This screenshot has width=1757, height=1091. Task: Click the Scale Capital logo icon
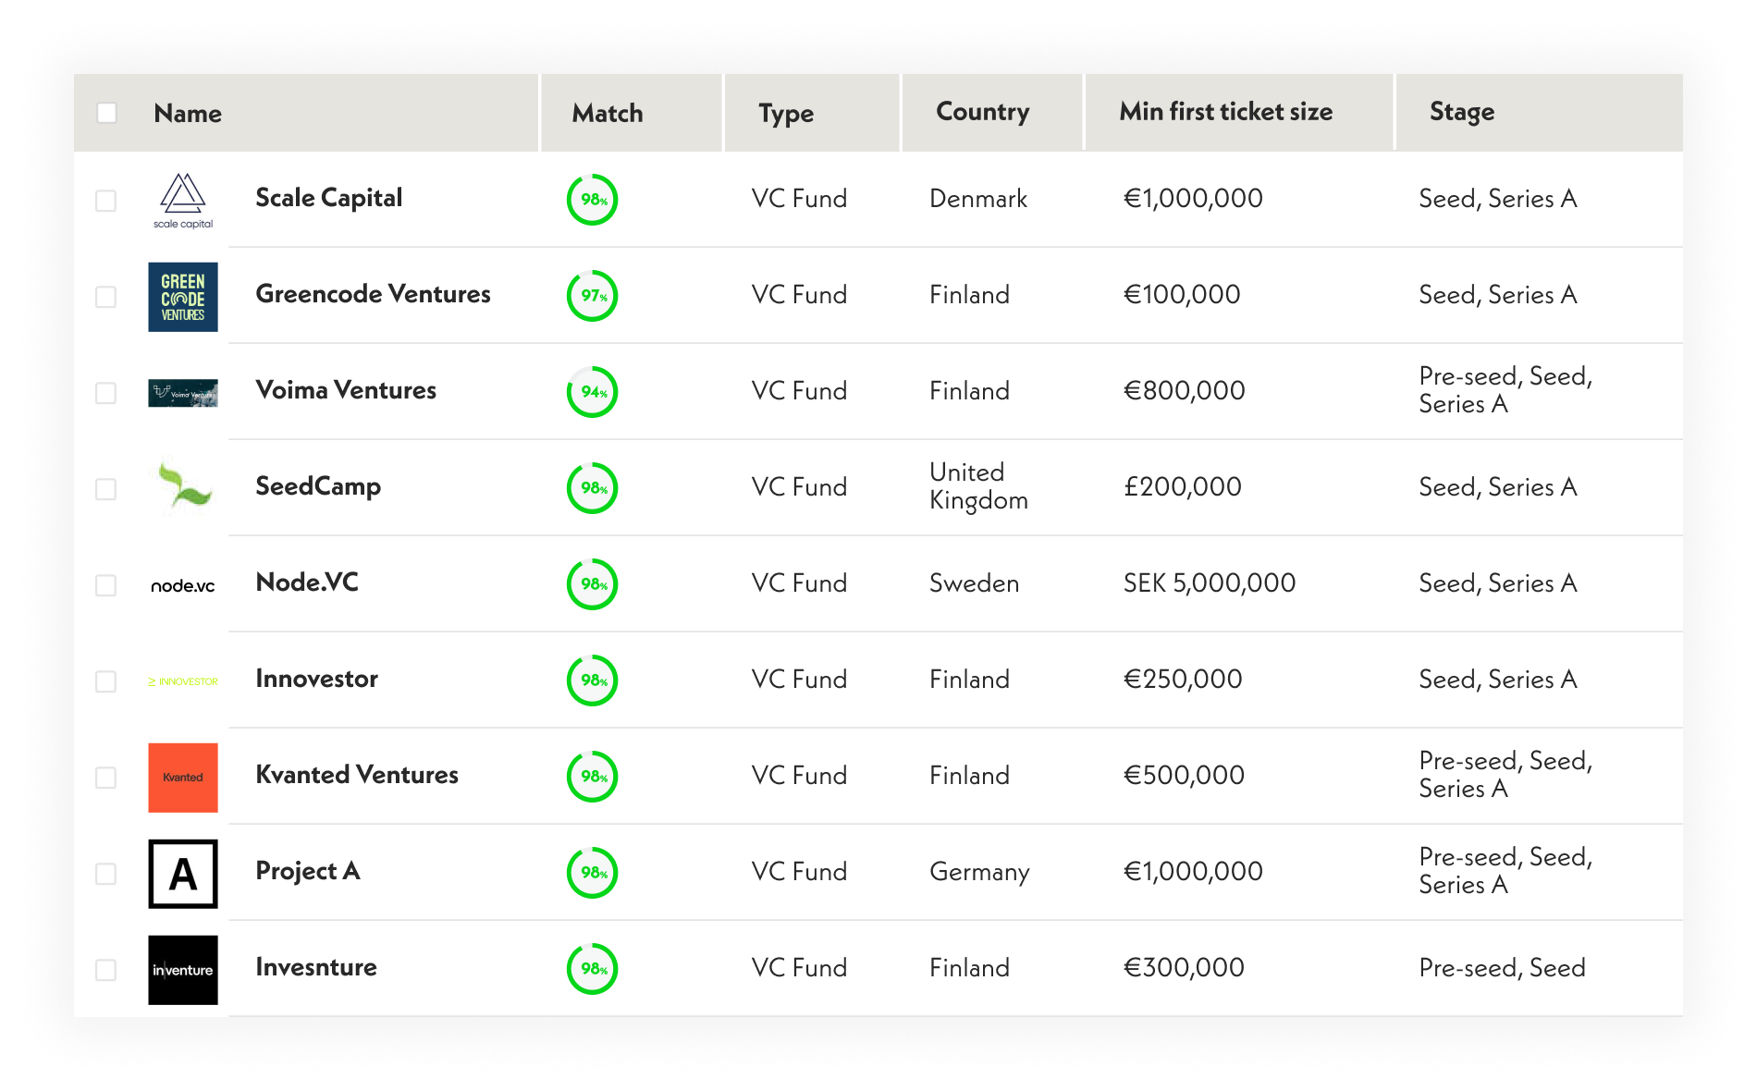tap(183, 200)
